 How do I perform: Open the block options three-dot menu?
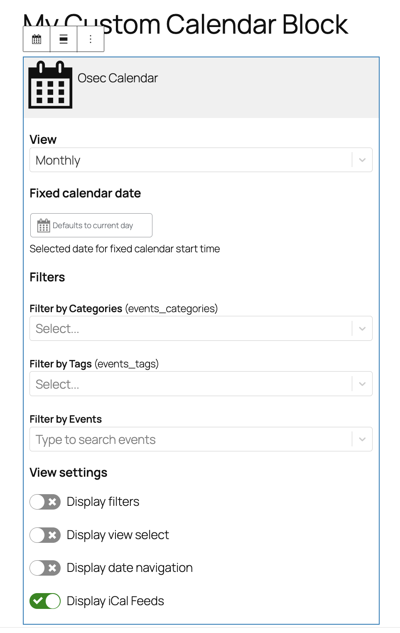(91, 39)
